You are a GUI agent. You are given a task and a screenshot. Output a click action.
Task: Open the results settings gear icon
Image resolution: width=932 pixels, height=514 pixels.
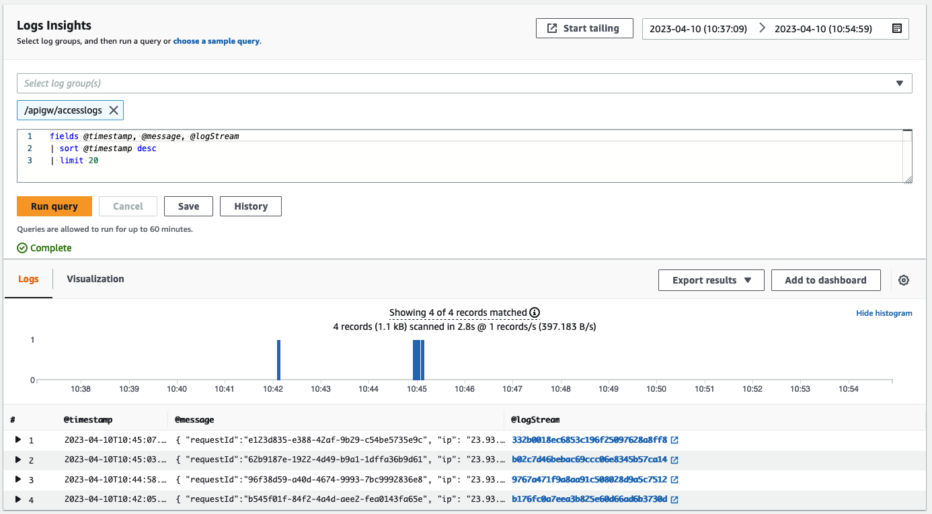point(904,280)
